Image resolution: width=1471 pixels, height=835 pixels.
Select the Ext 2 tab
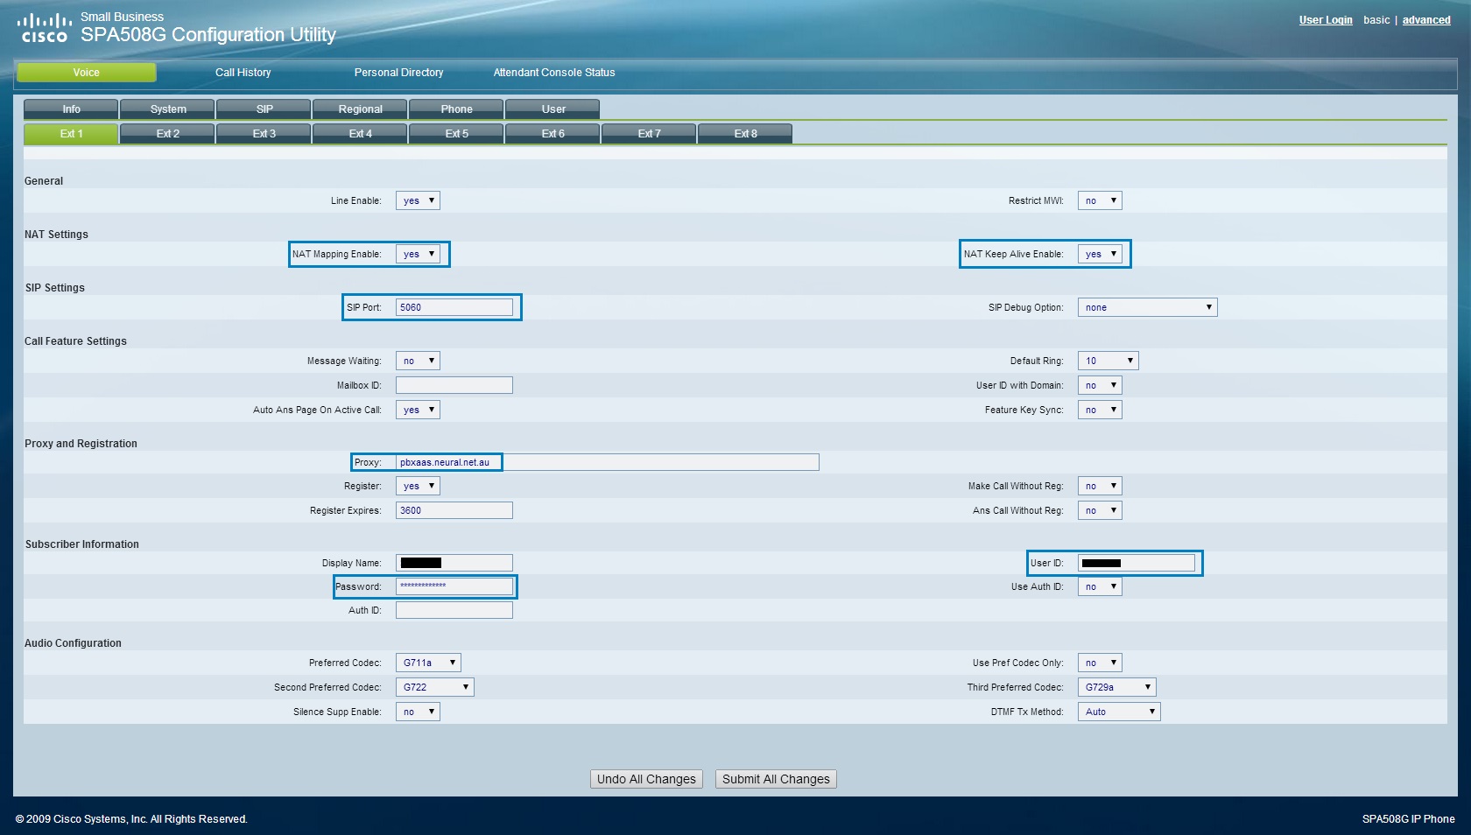[x=167, y=134]
